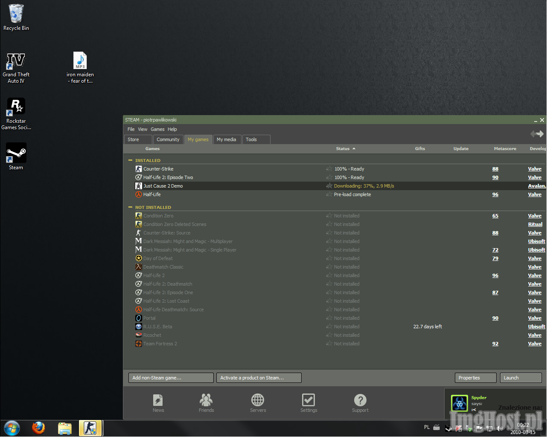
Task: Click the R.U.S.E. Beta game icon
Action: click(x=139, y=327)
